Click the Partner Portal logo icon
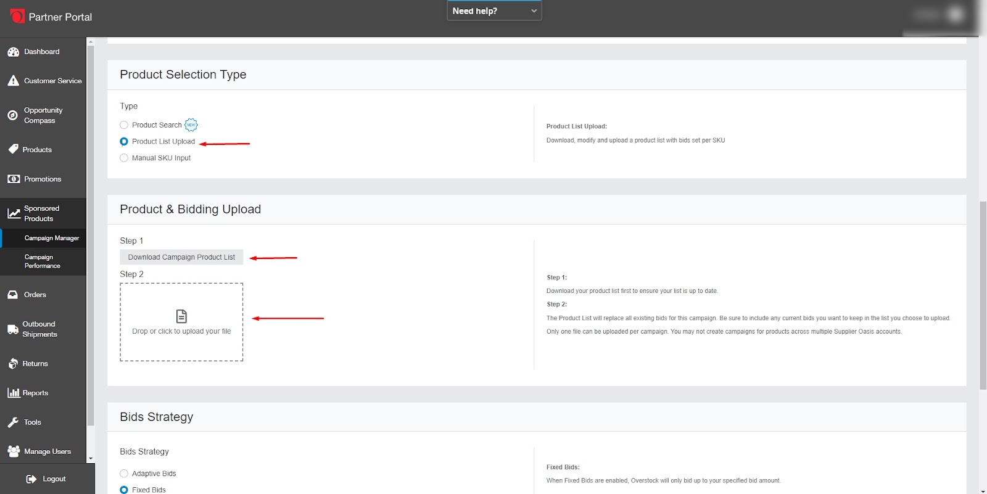The height and width of the screenshot is (494, 987). (x=17, y=16)
